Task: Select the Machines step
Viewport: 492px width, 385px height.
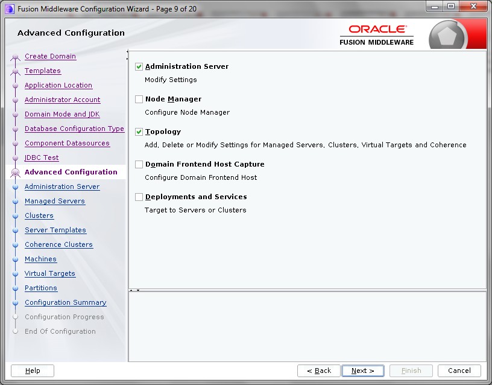Action: pos(41,259)
